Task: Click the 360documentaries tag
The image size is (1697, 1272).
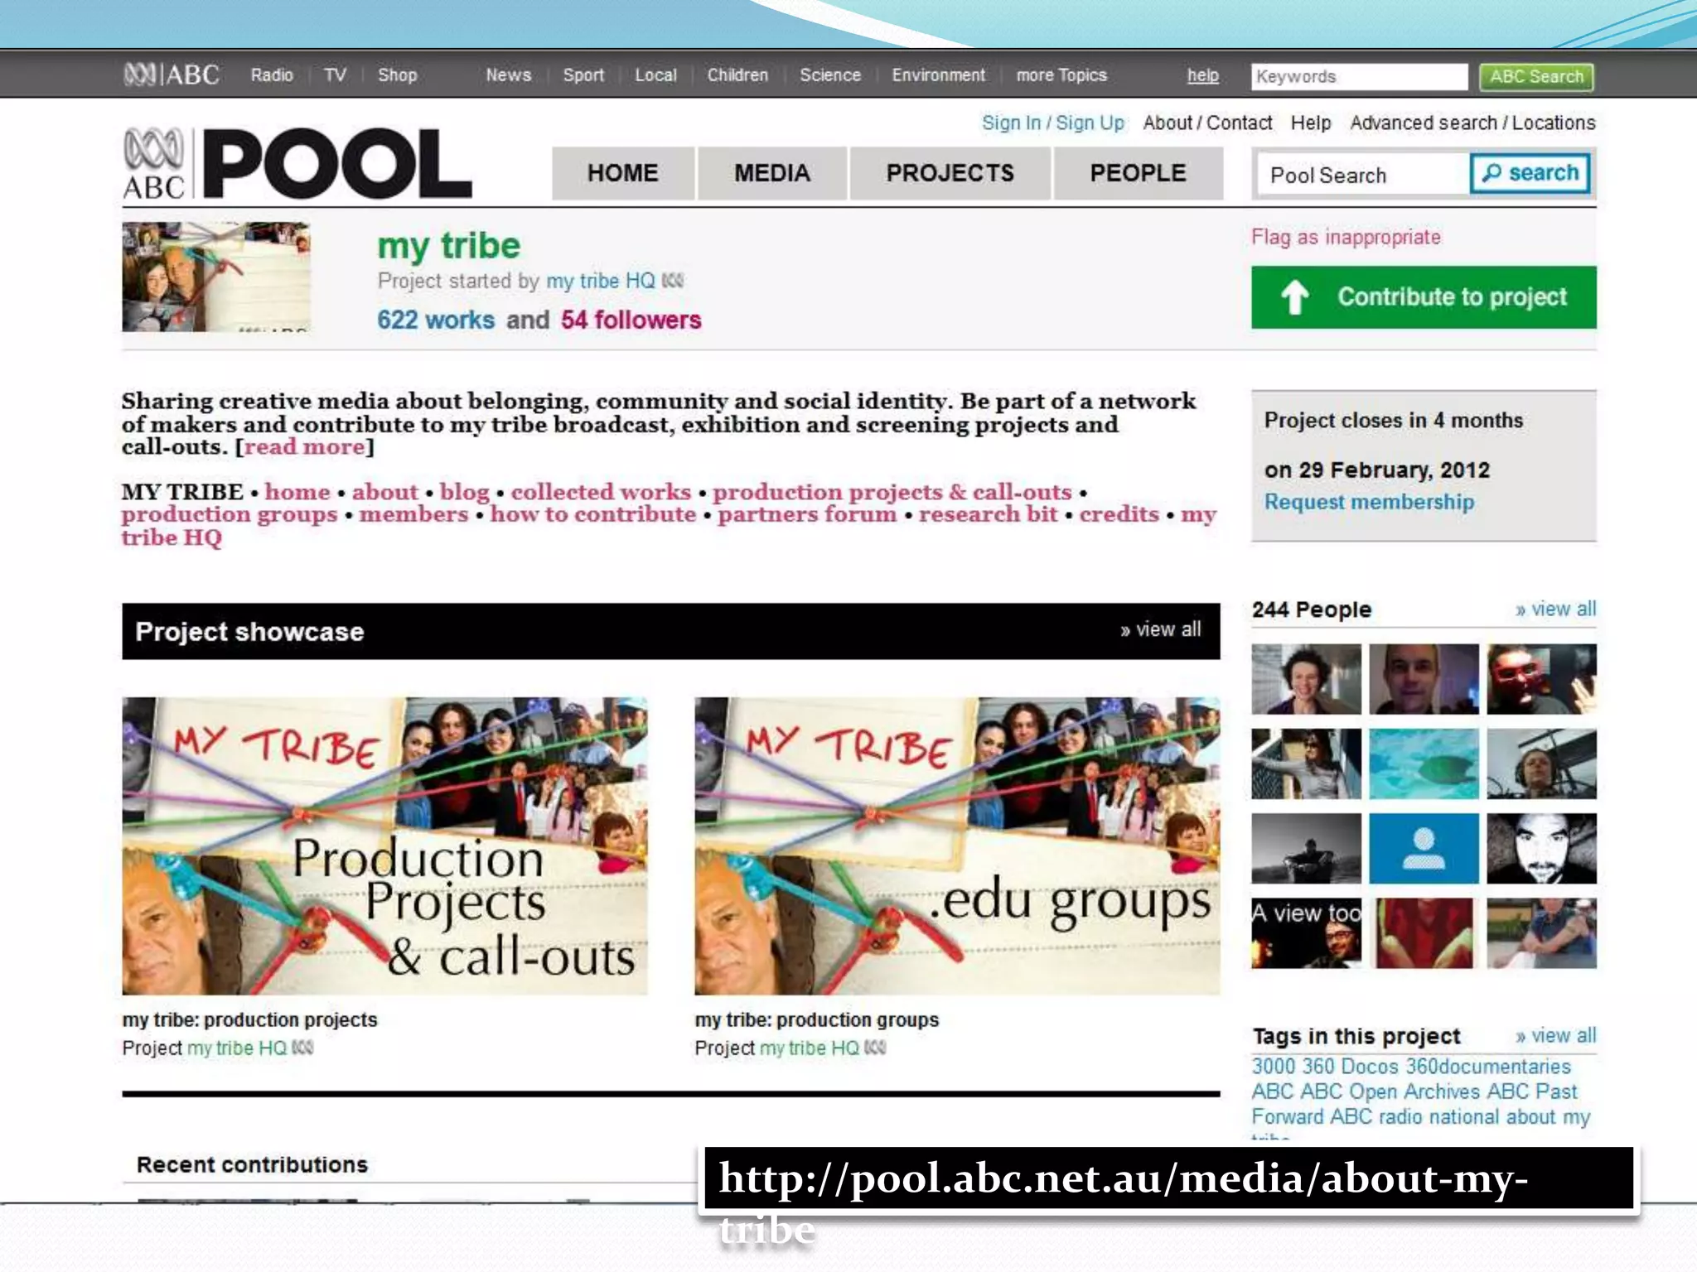Action: tap(1488, 1067)
